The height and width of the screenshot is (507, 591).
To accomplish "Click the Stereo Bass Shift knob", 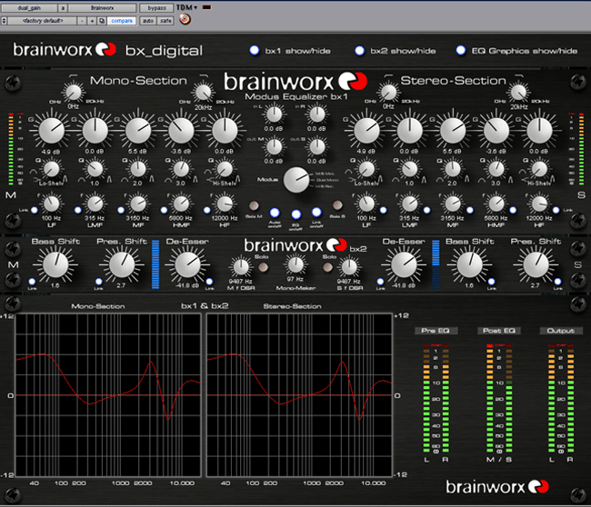I will coord(469,265).
